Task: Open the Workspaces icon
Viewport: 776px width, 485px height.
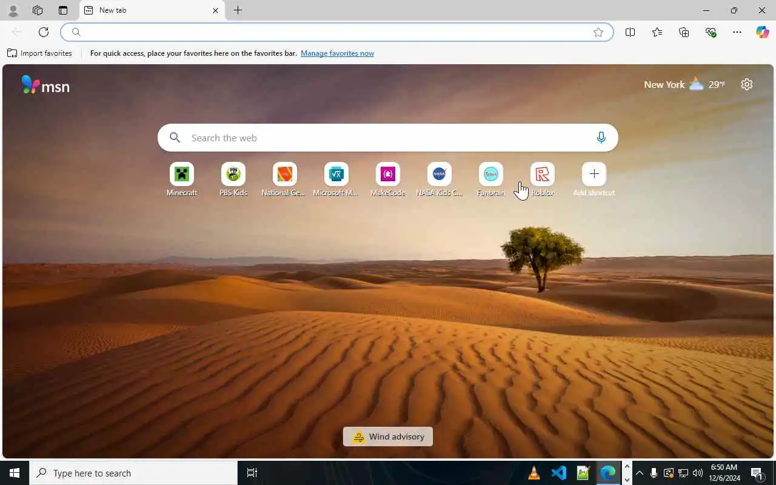Action: [x=38, y=10]
